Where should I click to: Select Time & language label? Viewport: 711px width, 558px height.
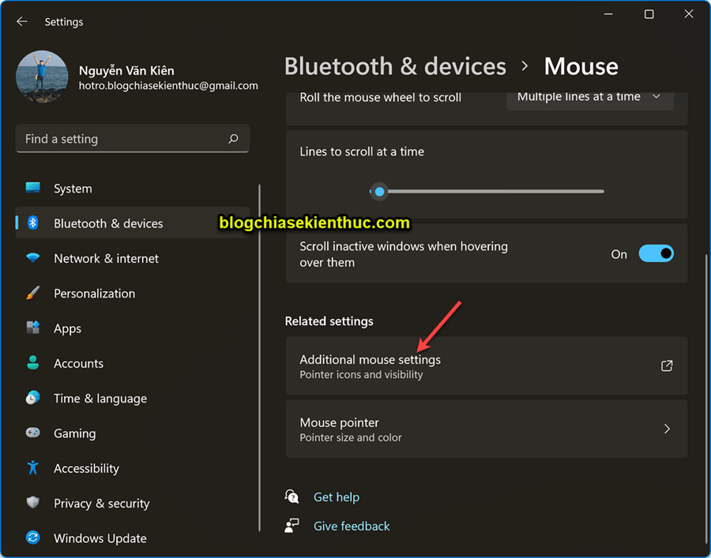tap(100, 399)
